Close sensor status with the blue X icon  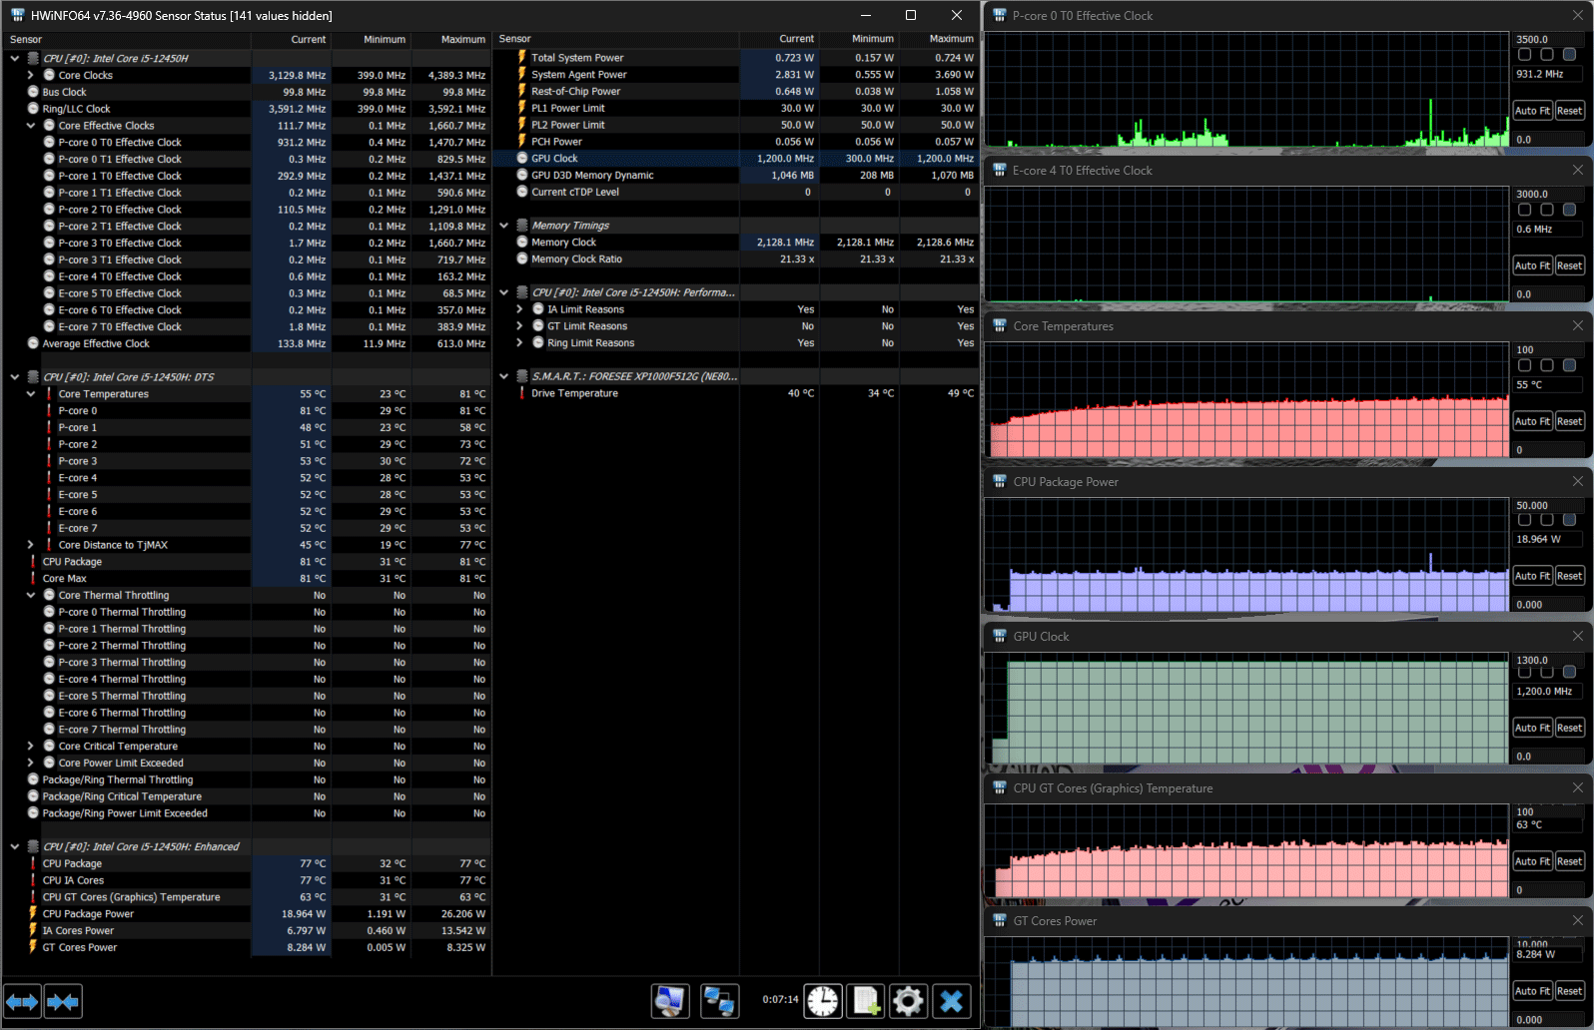pos(951,1000)
